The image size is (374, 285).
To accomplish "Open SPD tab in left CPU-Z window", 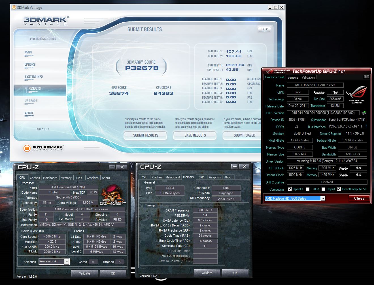I will [79, 178].
